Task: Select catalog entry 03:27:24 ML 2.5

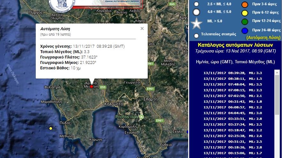Action: pyautogui.click(x=233, y=125)
